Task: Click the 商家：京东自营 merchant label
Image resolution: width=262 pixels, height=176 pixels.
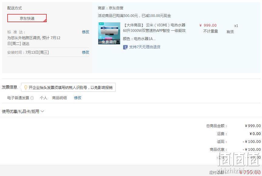Action: tap(111, 8)
